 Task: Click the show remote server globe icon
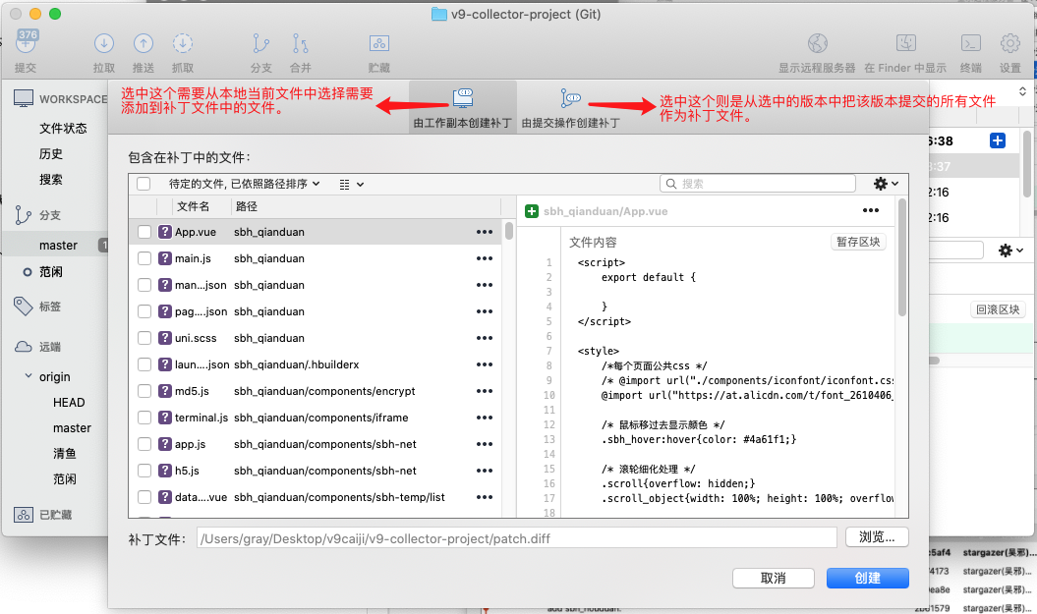[x=818, y=43]
